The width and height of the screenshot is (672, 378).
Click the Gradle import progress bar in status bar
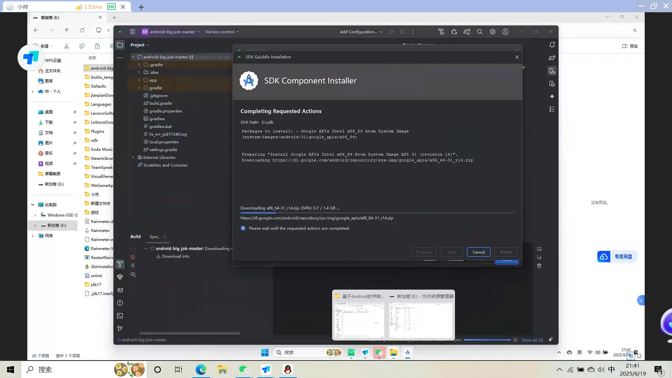(x=487, y=340)
